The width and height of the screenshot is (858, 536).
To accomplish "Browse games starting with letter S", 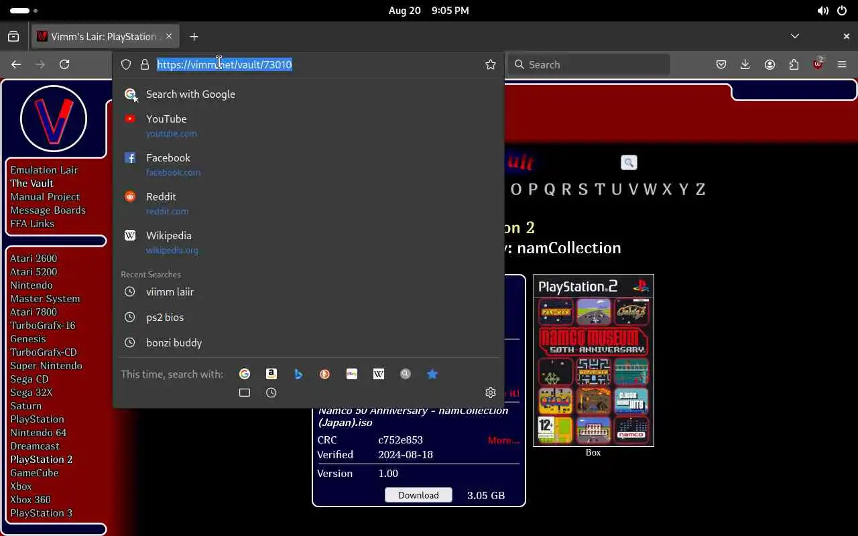I will pos(583,189).
